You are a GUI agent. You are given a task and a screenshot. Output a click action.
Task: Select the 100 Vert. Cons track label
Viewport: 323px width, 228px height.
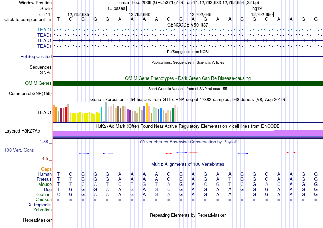point(19,150)
